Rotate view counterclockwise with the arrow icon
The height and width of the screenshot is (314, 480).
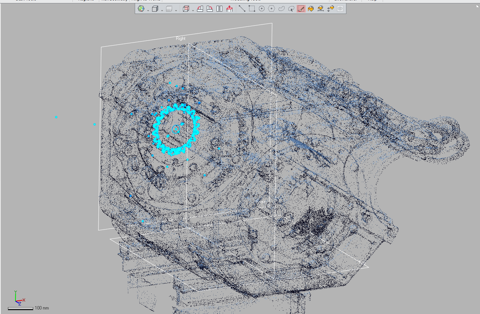click(200, 9)
